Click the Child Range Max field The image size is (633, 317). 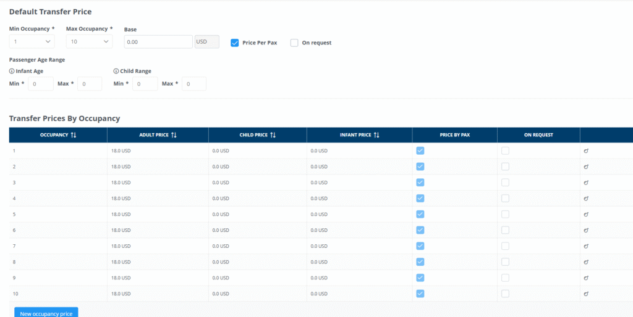(x=193, y=84)
